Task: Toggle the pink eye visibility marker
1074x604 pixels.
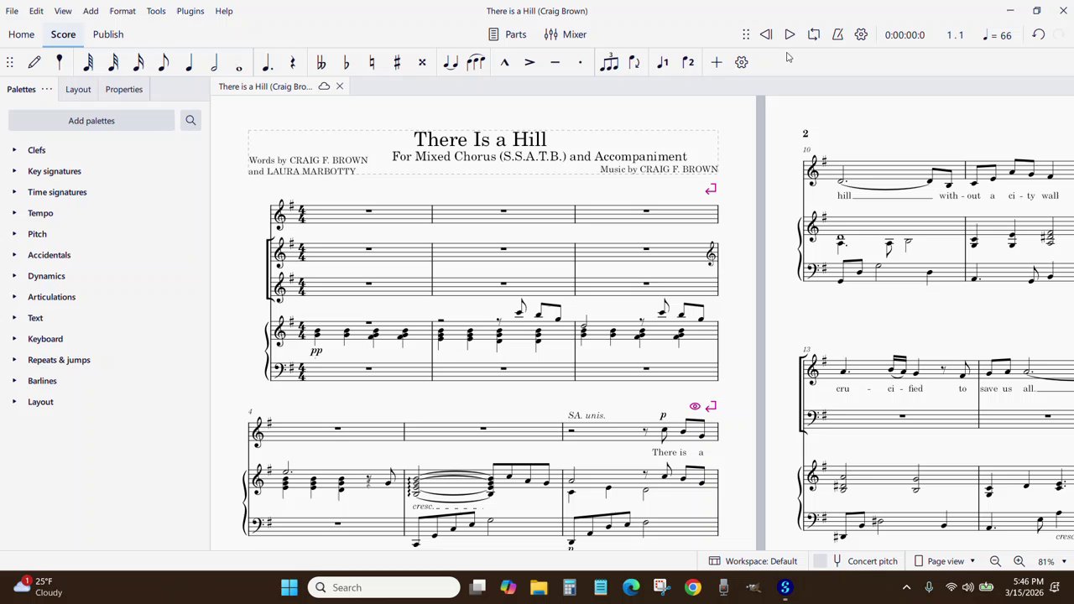Action: pyautogui.click(x=695, y=406)
